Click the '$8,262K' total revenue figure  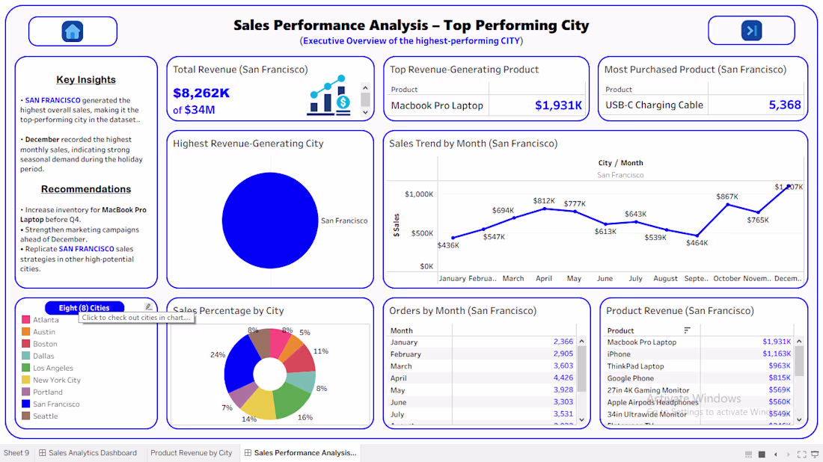(x=201, y=93)
